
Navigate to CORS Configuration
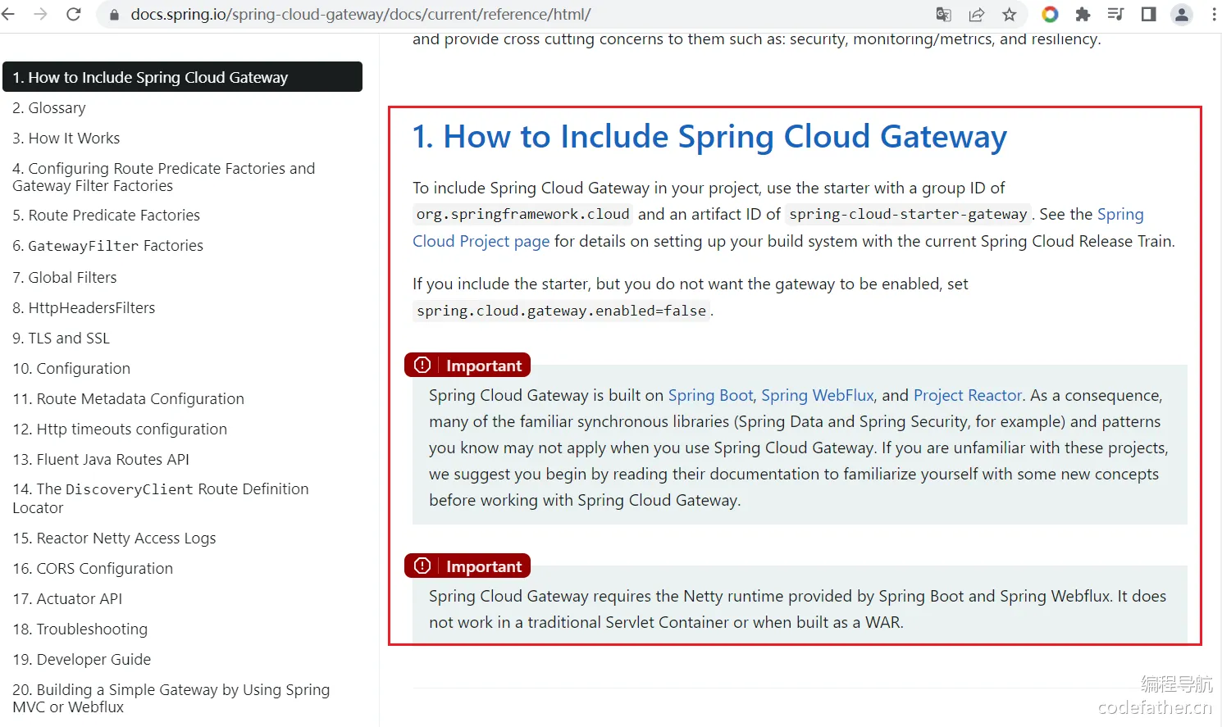(93, 569)
